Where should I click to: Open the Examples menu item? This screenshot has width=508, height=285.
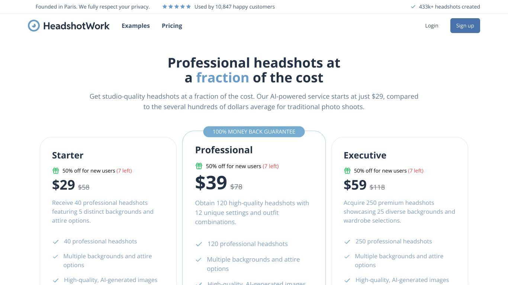[136, 26]
